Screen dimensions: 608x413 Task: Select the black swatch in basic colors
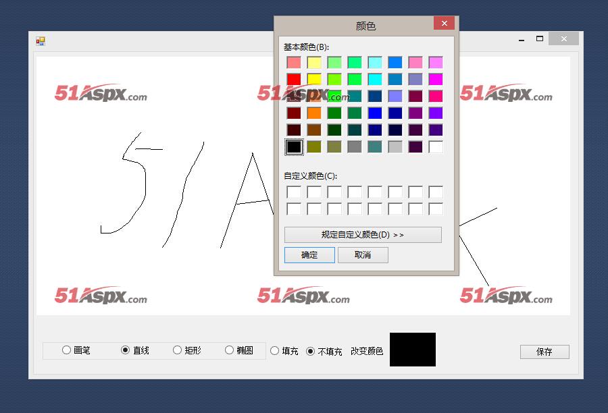click(294, 147)
